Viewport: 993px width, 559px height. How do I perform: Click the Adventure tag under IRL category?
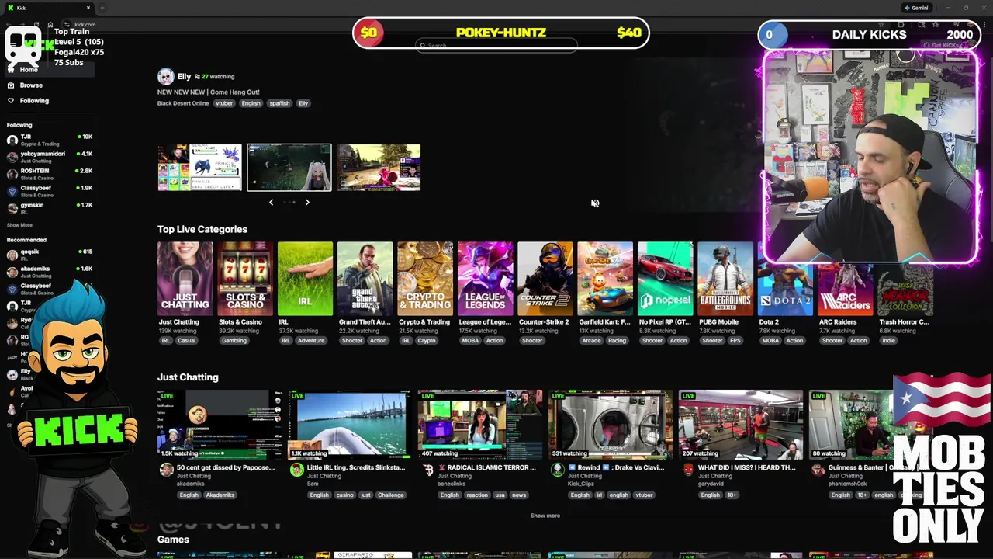(x=311, y=340)
